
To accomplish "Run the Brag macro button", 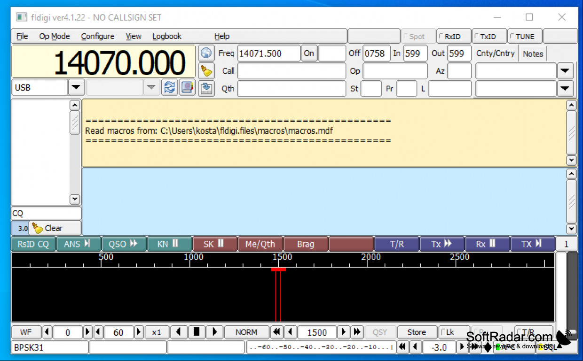I will click(306, 244).
